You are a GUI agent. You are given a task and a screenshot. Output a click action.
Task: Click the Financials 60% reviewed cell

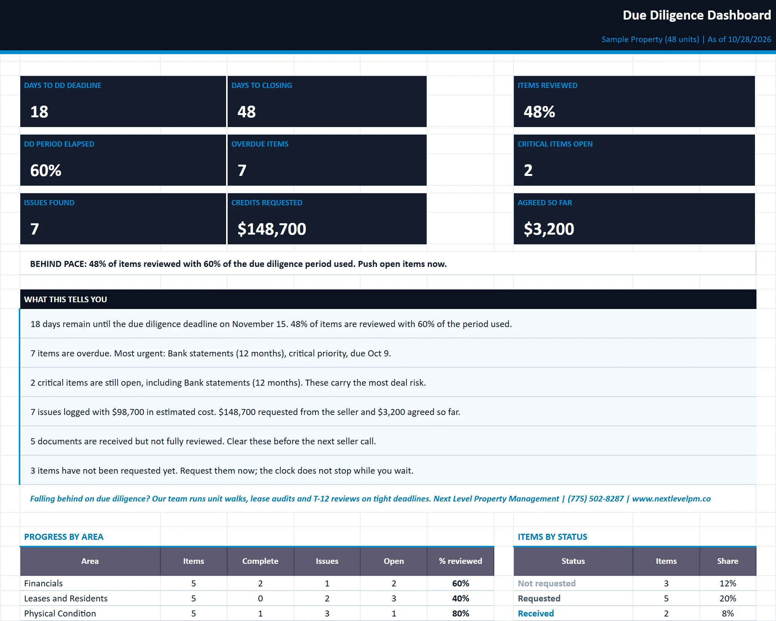[460, 583]
